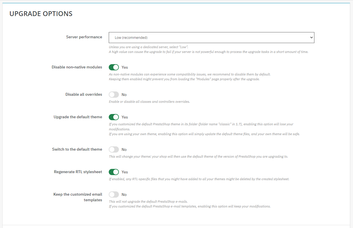Click the Disable non-native modules label
The image size is (353, 228).
click(77, 67)
